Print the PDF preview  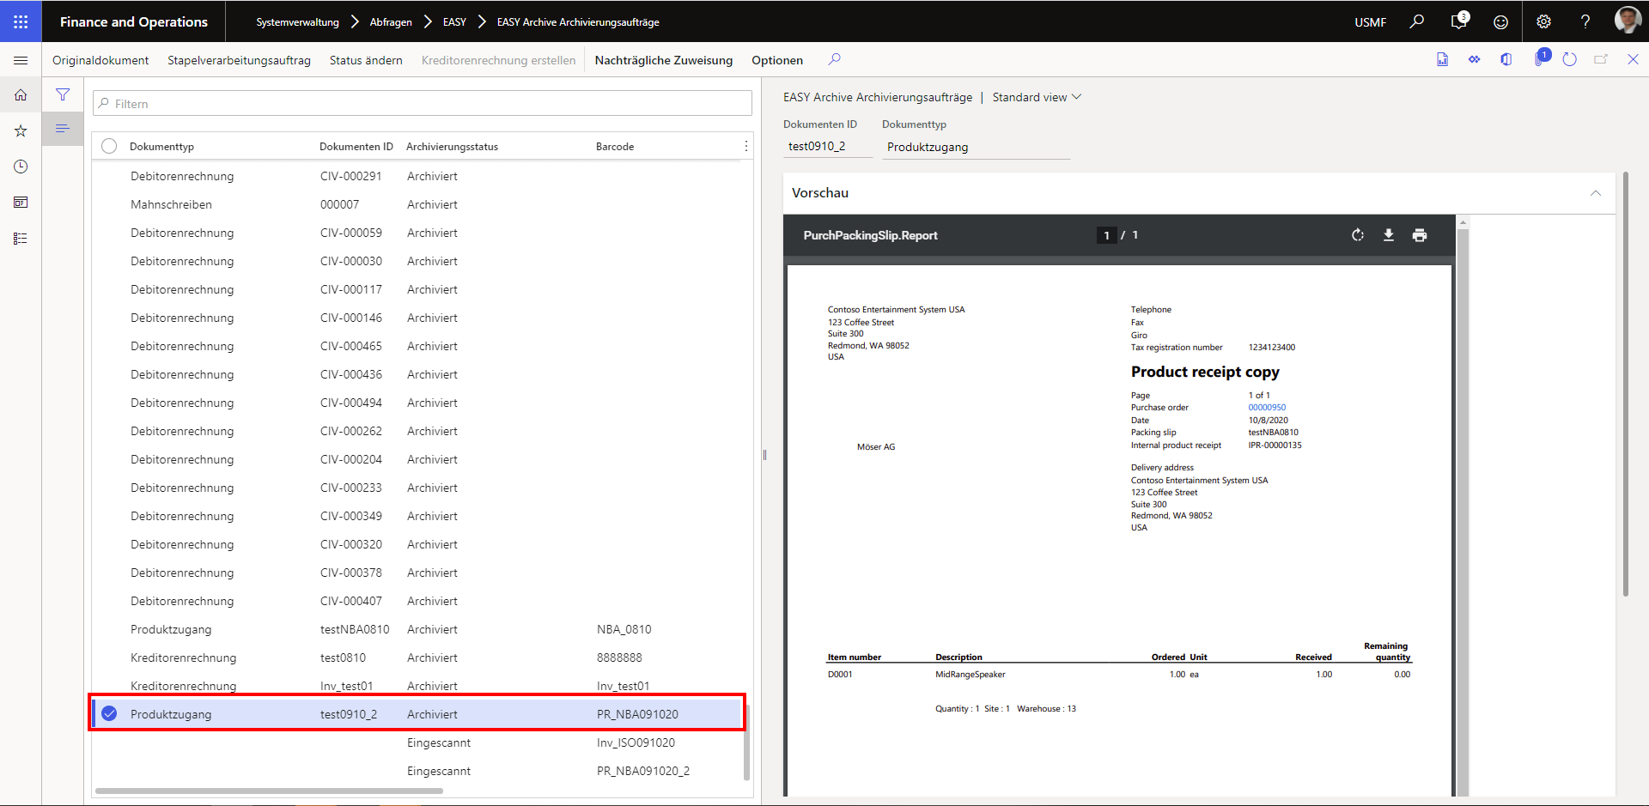pos(1420,235)
